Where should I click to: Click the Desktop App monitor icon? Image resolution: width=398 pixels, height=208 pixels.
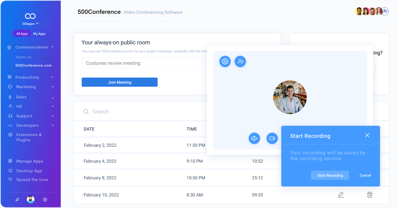[x=11, y=171]
